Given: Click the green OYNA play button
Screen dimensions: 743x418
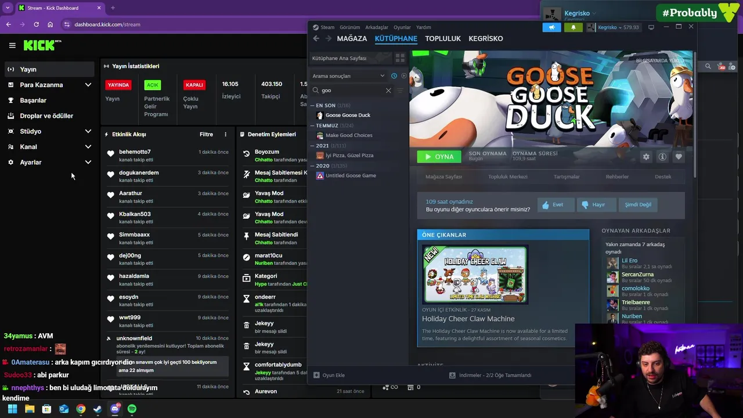Looking at the screenshot, I should pyautogui.click(x=439, y=157).
